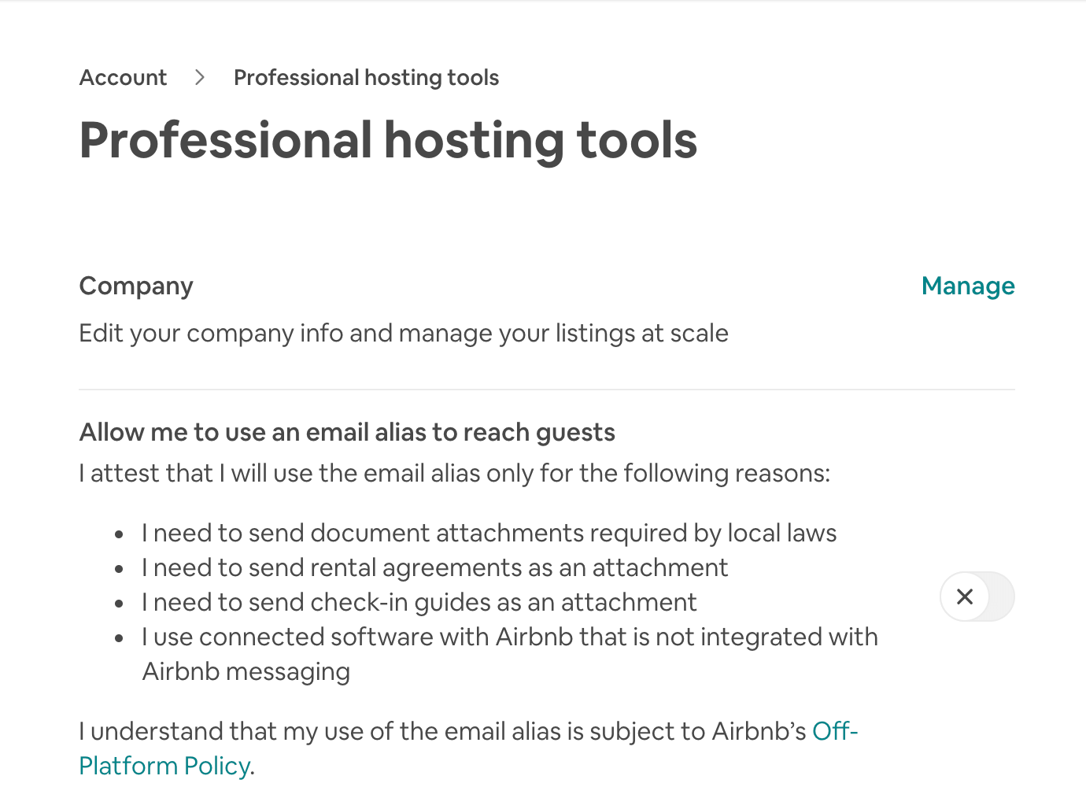Enable the email alias toggle switch
1086x809 pixels.
coord(977,597)
